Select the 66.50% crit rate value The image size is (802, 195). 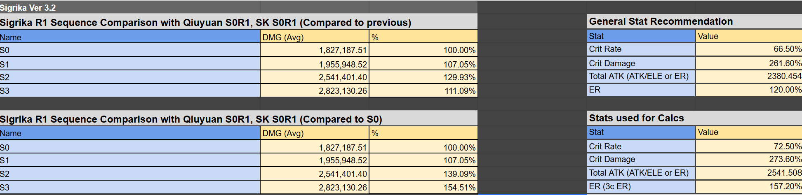coord(749,49)
